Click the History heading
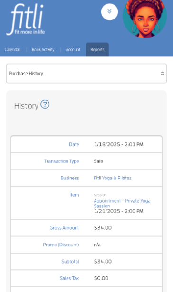Screen dimensions: 173x292 tap(26, 106)
